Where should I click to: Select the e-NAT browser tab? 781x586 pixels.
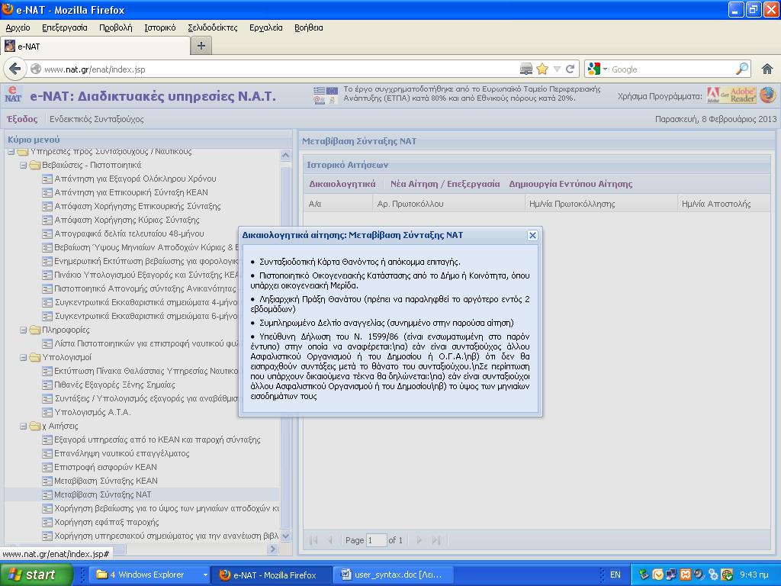[x=95, y=47]
